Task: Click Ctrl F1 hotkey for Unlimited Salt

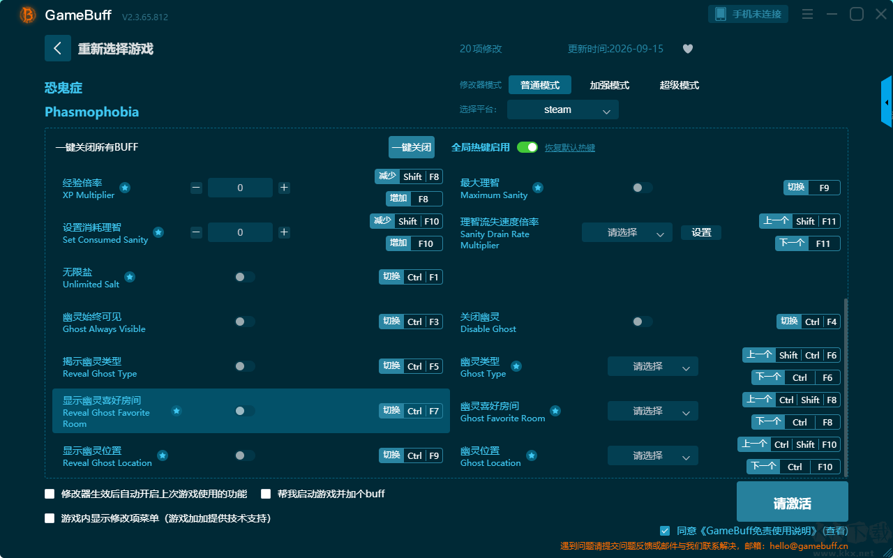Action: pyautogui.click(x=411, y=277)
